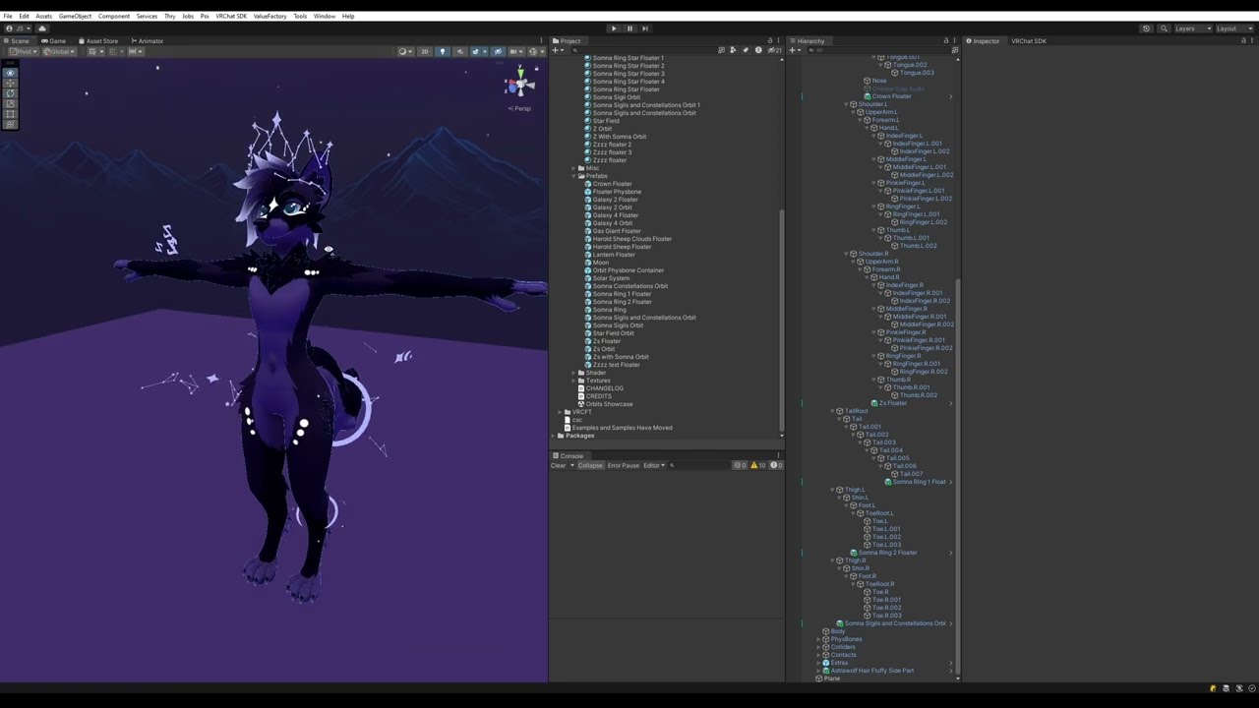Select the Move tool in the Scene tools overlay
The height and width of the screenshot is (708, 1259).
pyautogui.click(x=11, y=84)
